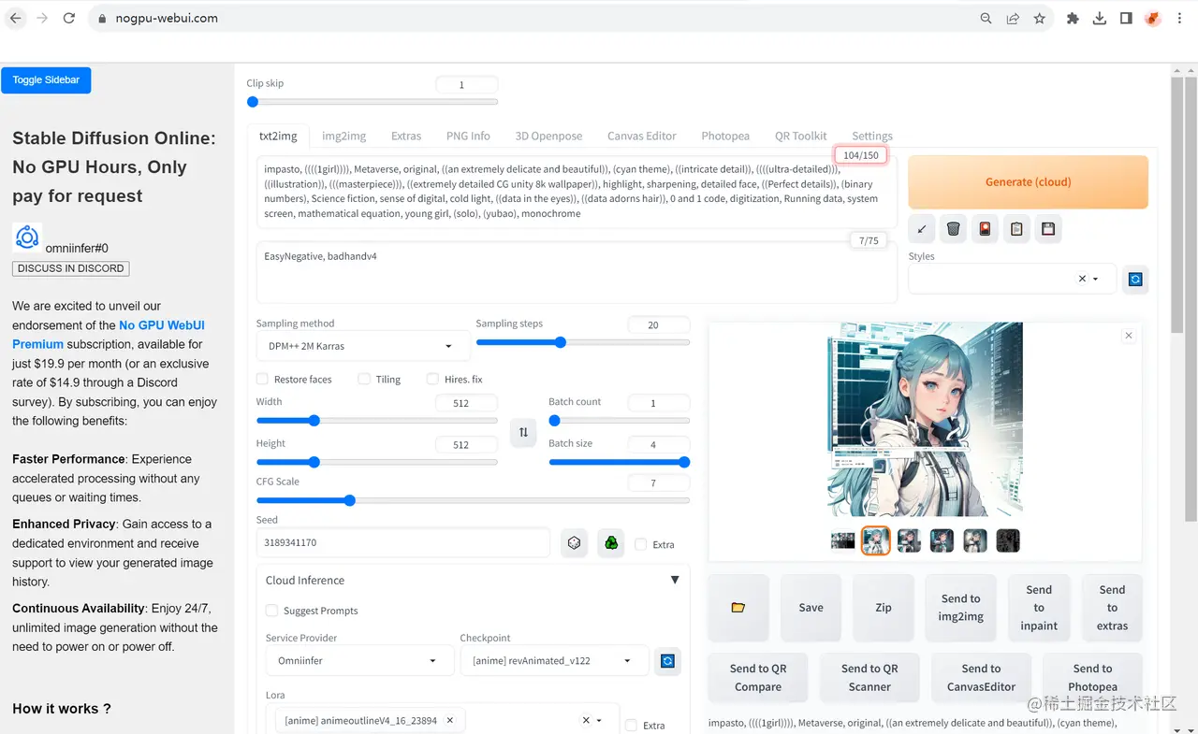Click the arrow icon below Generate
The width and height of the screenshot is (1198, 734).
tap(922, 229)
